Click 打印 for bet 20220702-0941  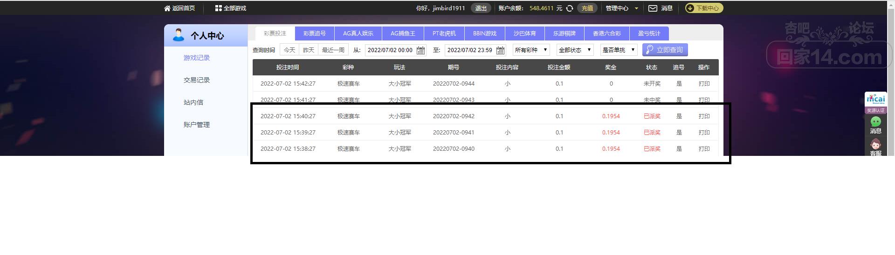point(704,133)
